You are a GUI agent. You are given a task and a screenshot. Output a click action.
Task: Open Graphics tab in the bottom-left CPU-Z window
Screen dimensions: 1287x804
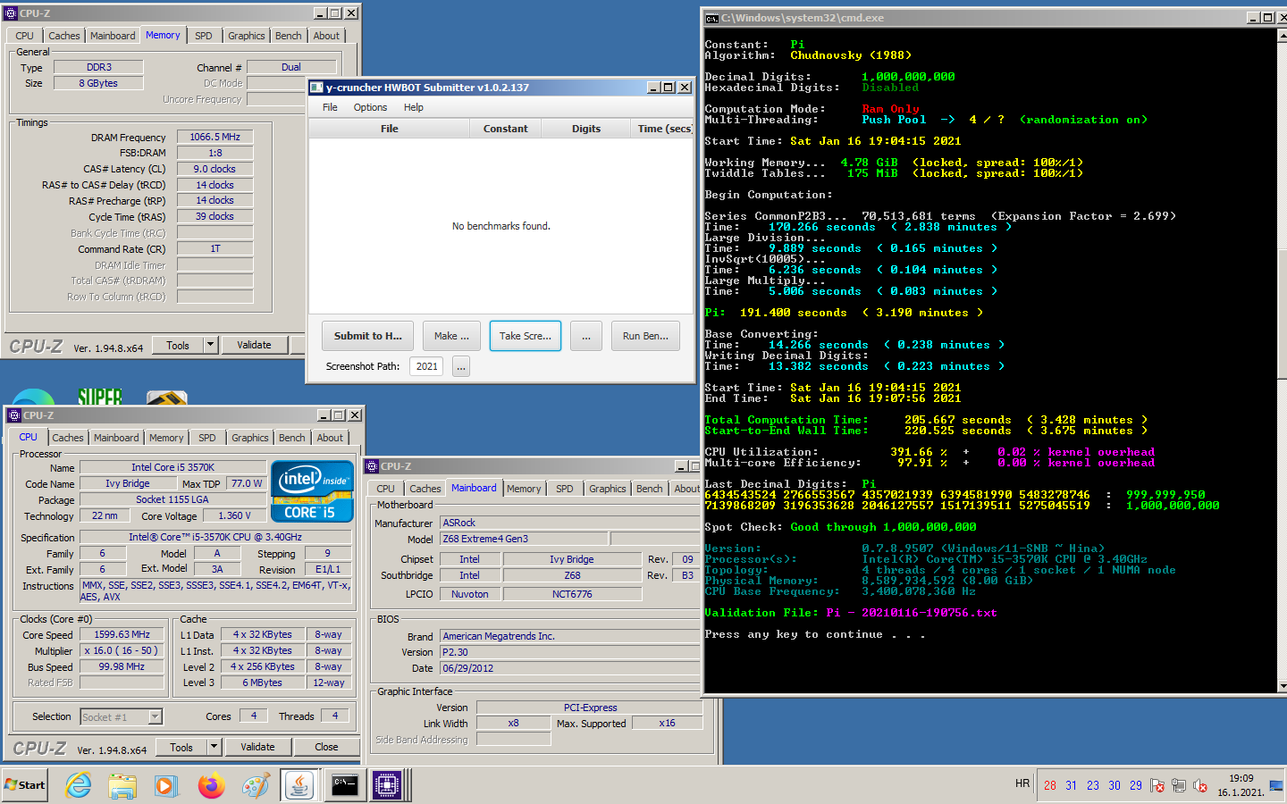pyautogui.click(x=250, y=438)
